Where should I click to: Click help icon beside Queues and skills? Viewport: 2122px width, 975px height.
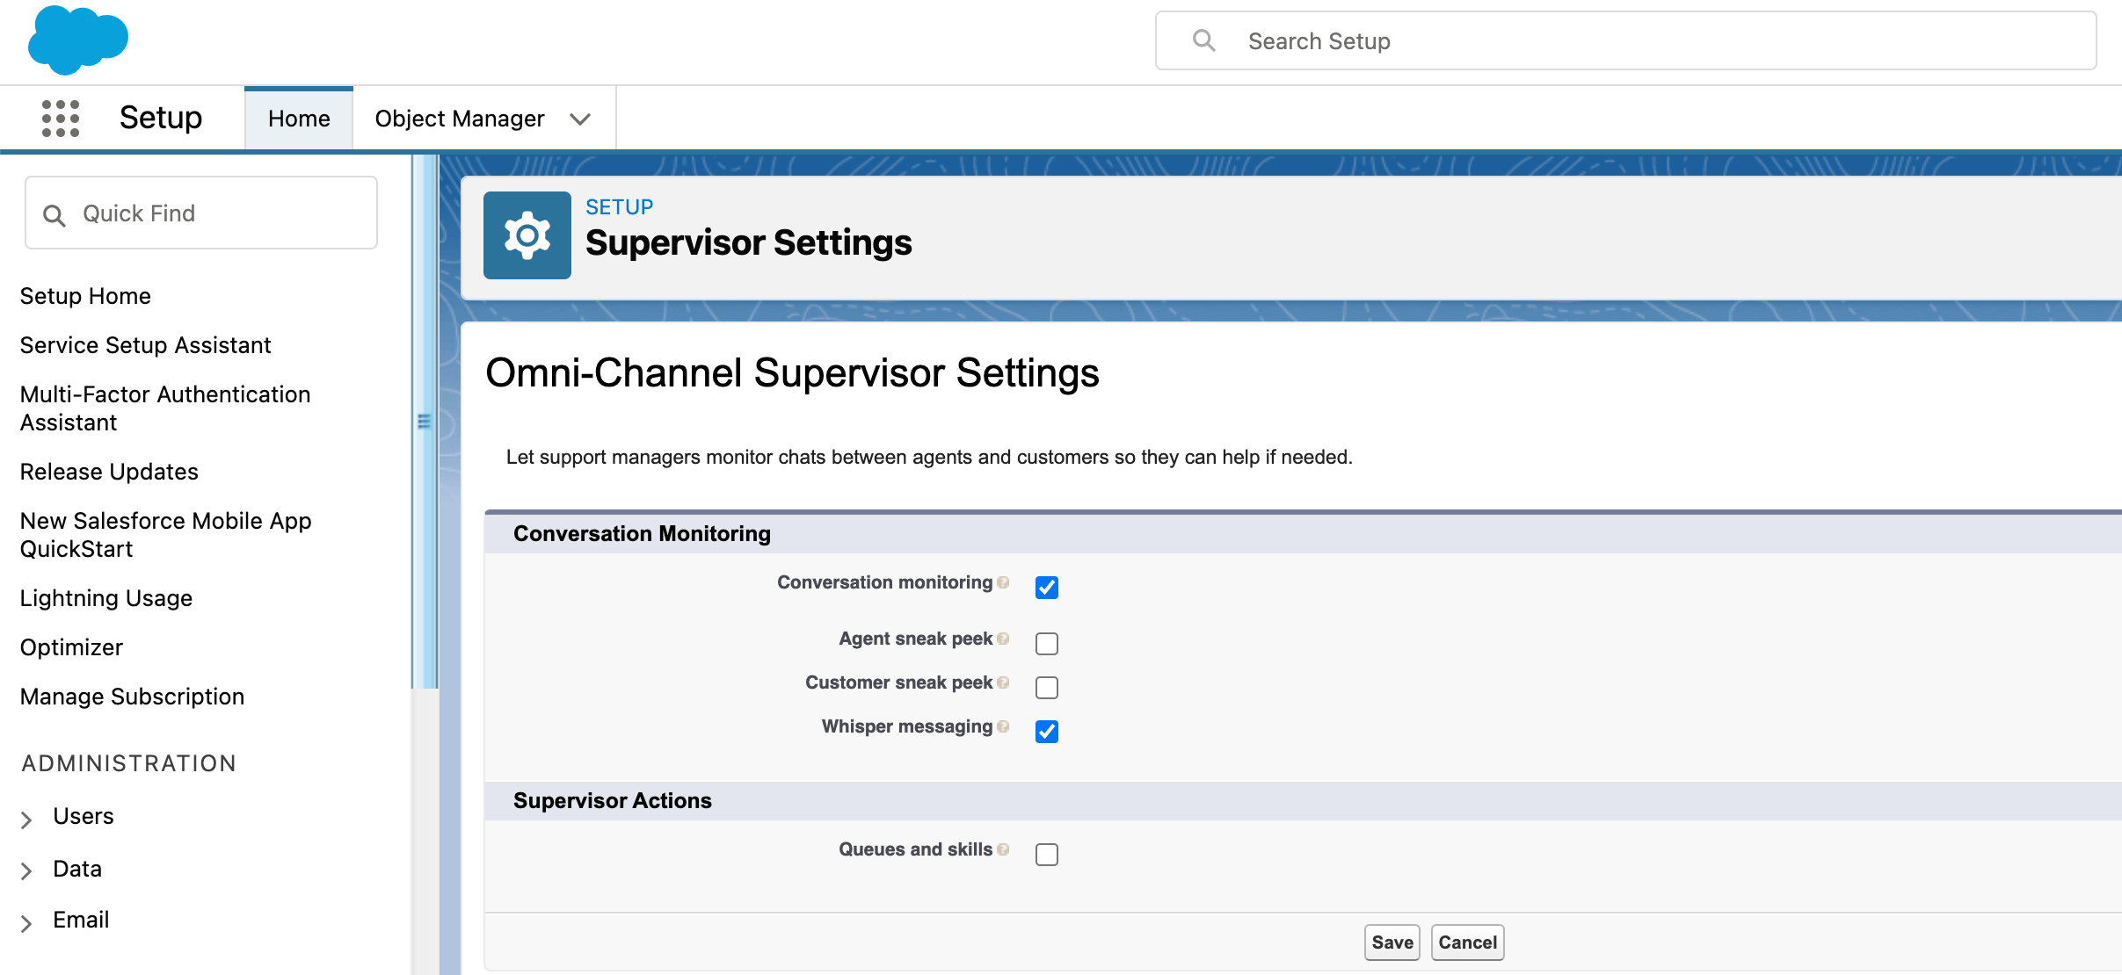tap(1003, 849)
